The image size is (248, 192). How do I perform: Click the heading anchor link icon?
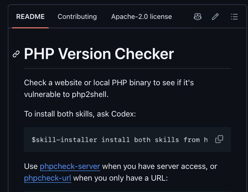click(16, 54)
